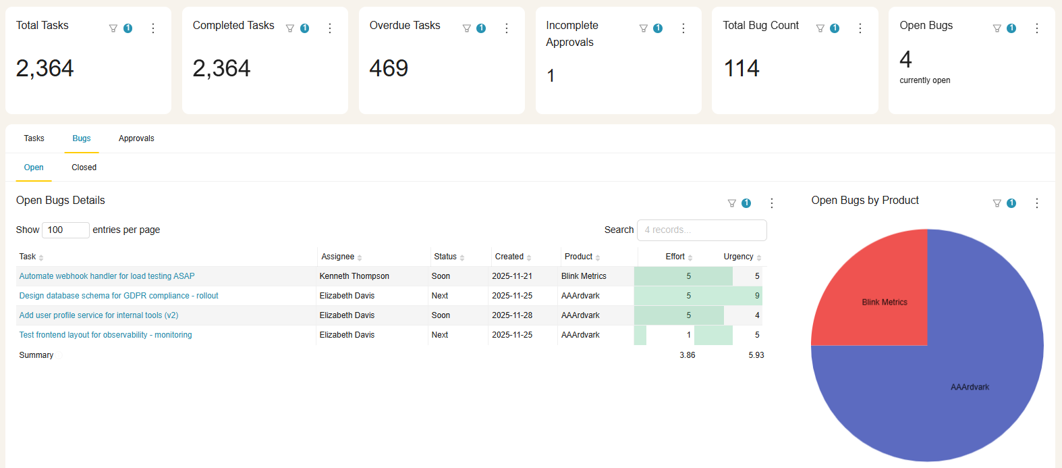Viewport: 1062px width, 468px height.
Task: Sort table by Task column
Action: coord(28,257)
